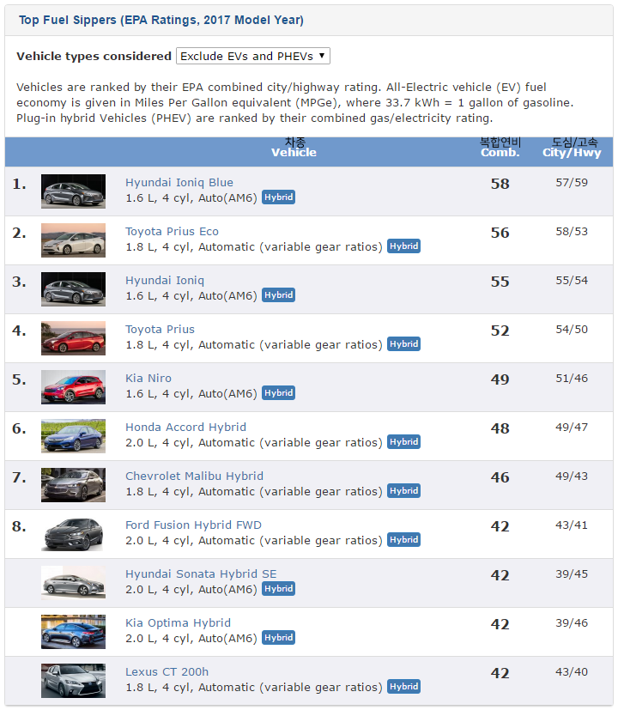Open the Hyundai Ioniq Blue link

[x=179, y=183]
